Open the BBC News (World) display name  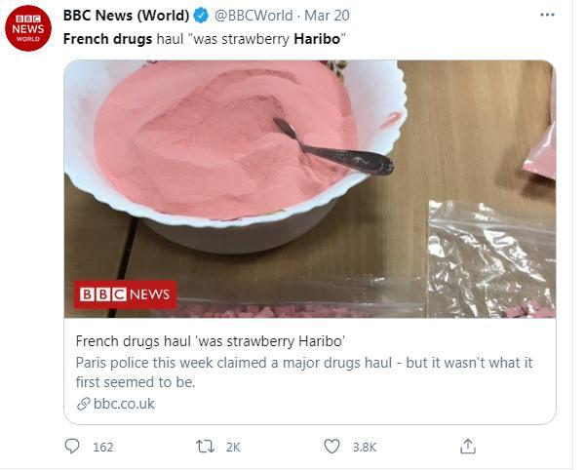tap(127, 16)
